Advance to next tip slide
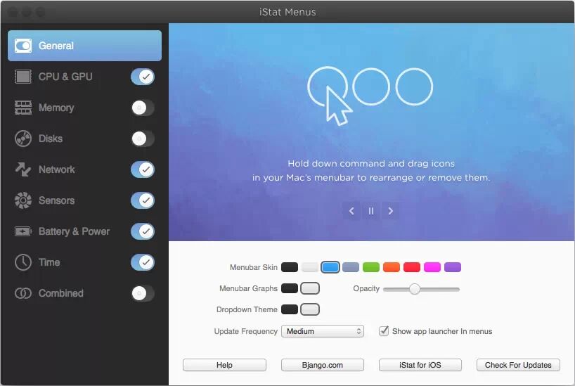 390,211
